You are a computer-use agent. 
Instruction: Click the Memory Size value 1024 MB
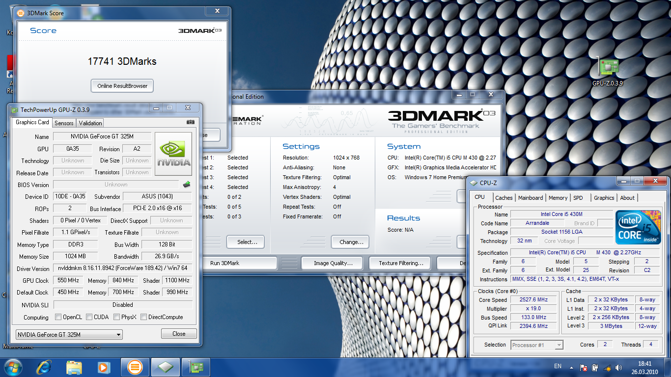[x=75, y=256]
